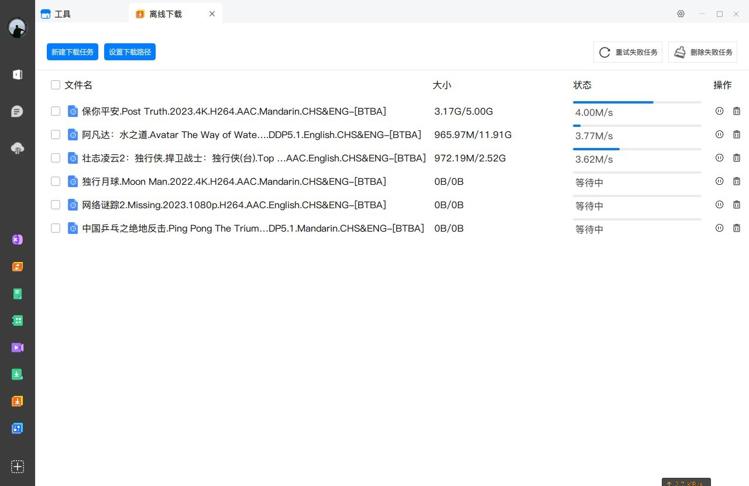The image size is (749, 486).
Task: Click the 新建下载任务 button
Action: (73, 52)
